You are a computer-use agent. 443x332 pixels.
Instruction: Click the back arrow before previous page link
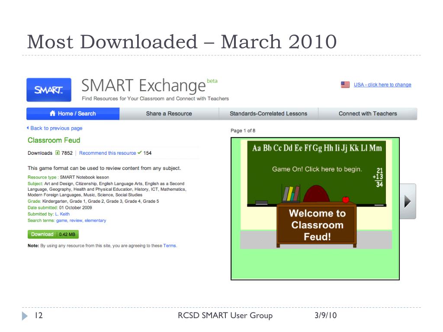pos(28,128)
